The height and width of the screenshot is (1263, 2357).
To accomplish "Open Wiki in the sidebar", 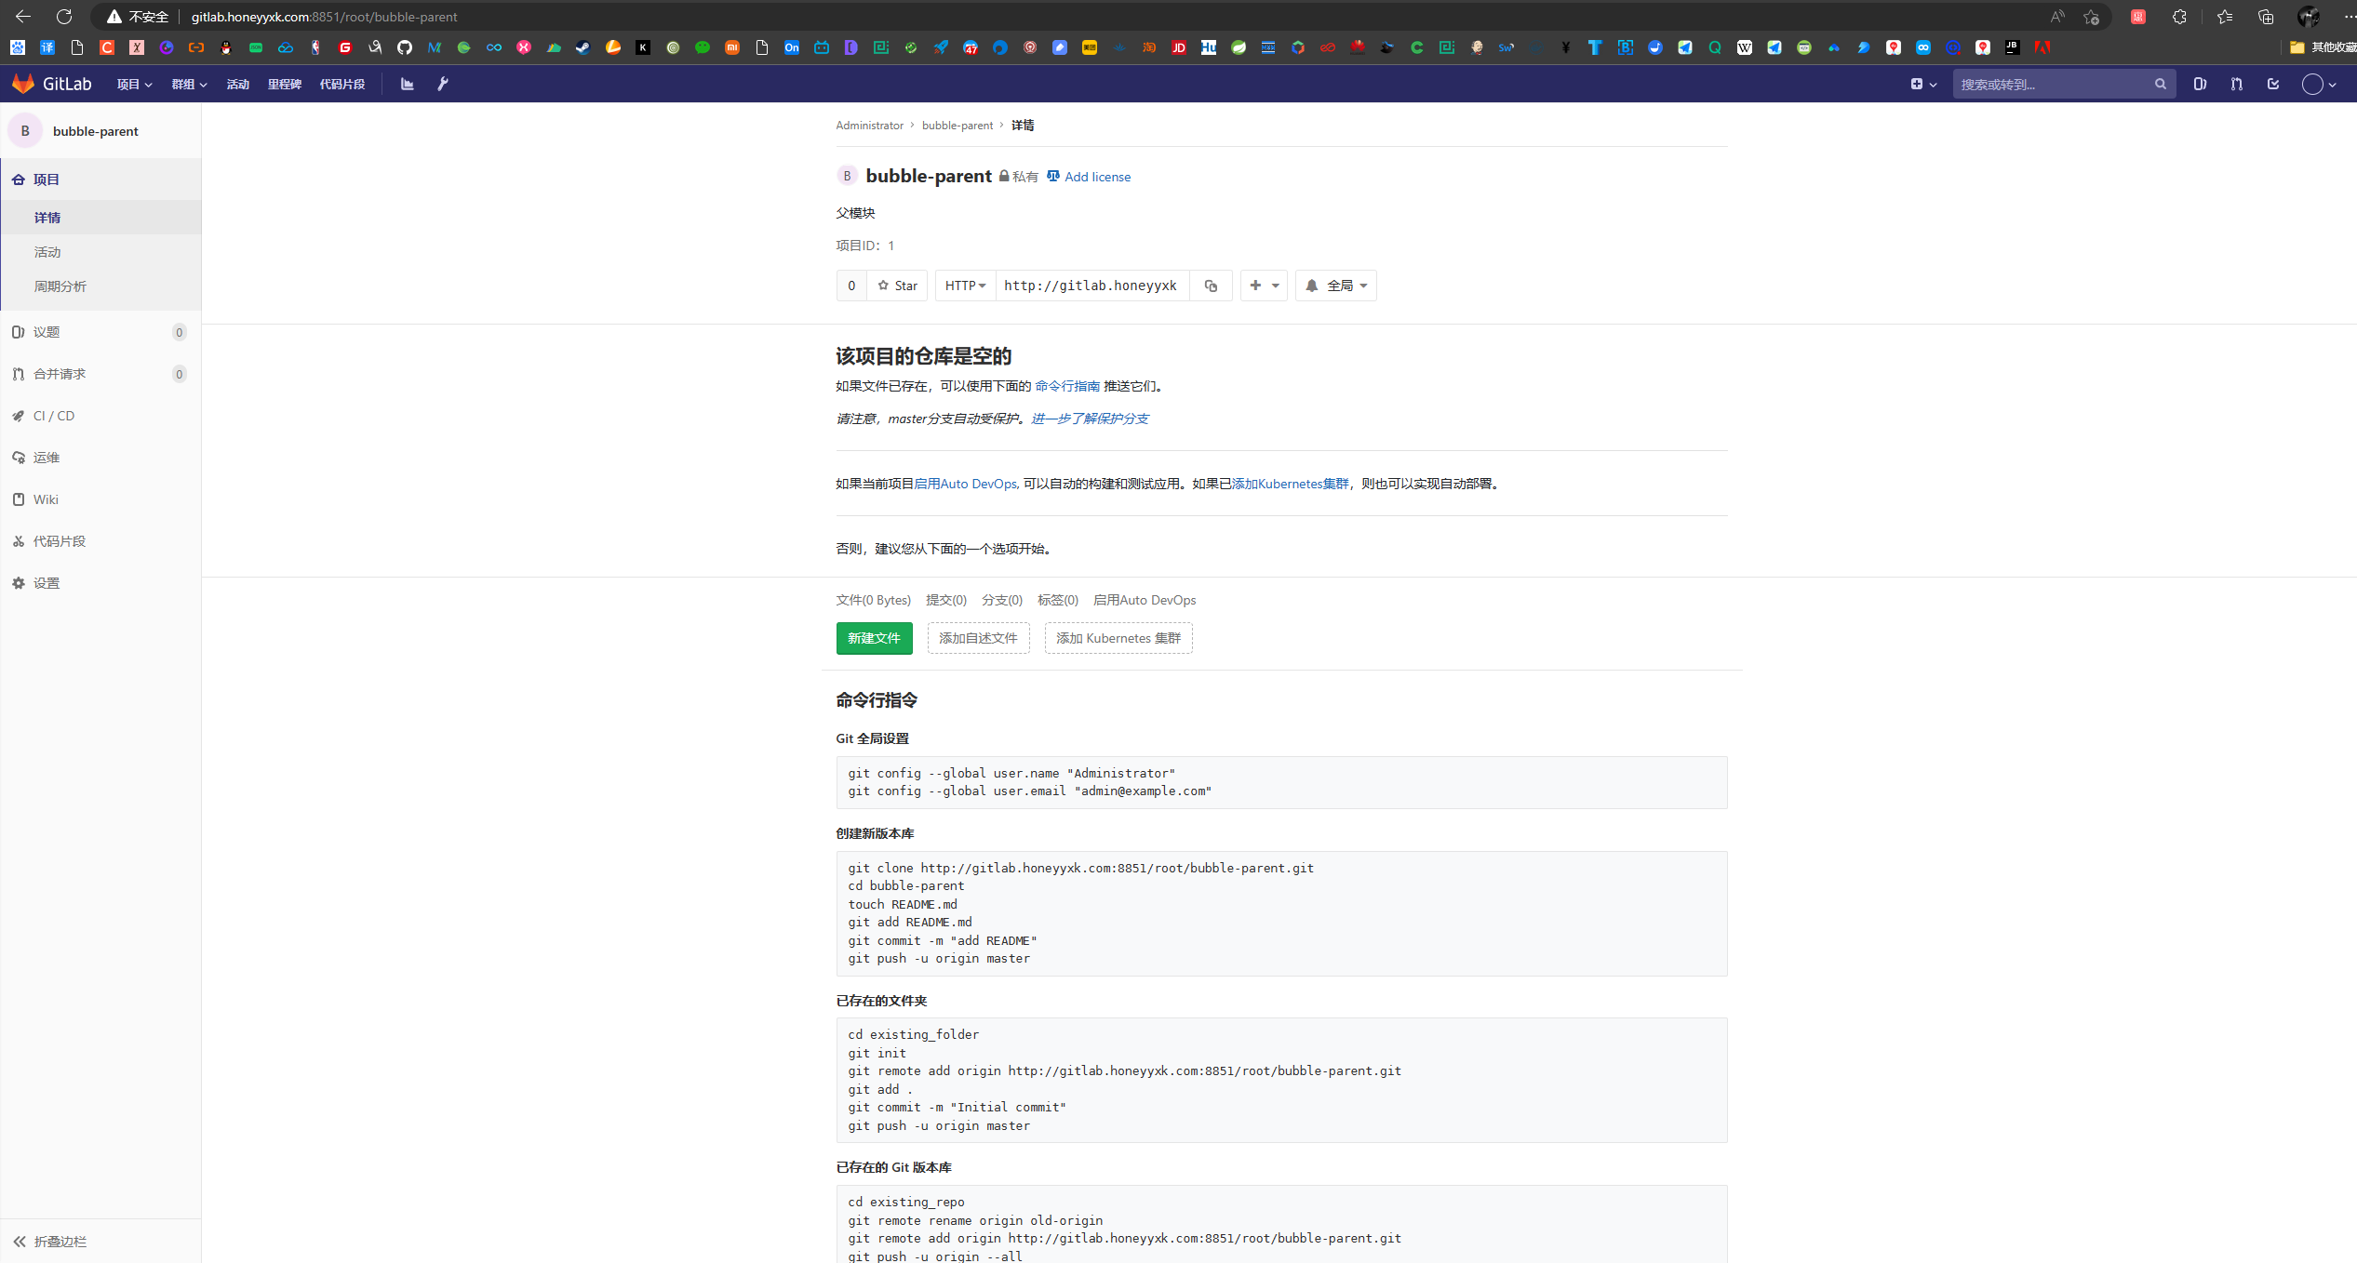I will click(x=100, y=499).
